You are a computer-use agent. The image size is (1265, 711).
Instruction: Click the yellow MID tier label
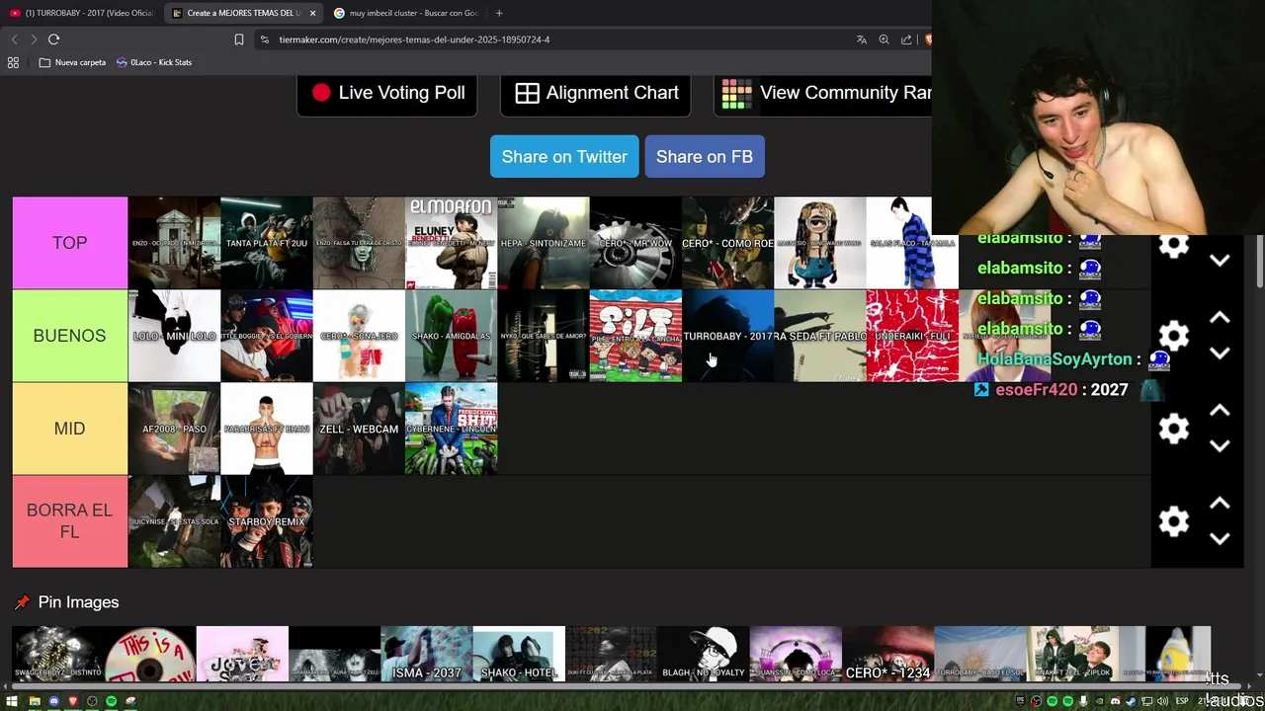coord(70,429)
